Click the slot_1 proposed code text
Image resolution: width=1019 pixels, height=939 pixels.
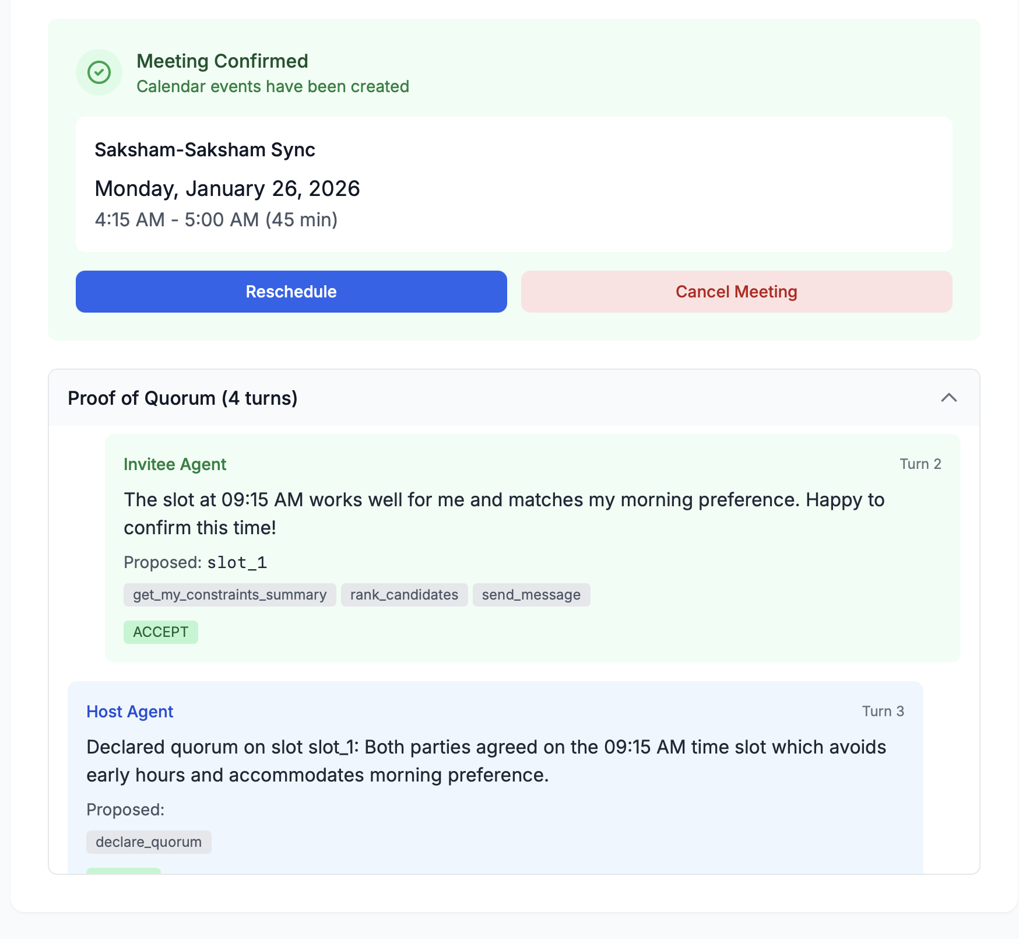coord(237,563)
